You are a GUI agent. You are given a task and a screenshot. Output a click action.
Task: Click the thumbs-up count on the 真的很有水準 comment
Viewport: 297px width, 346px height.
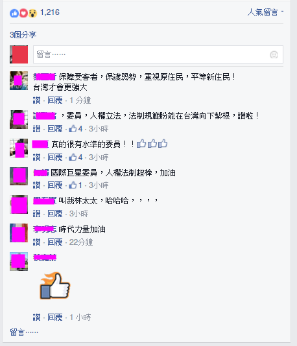point(76,157)
